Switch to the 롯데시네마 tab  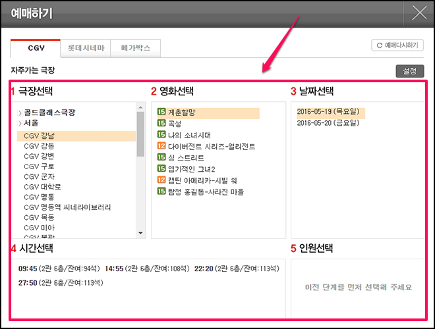coord(86,48)
